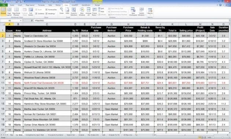
Task: Click the Insert Function fx icon
Action: click(x=32, y=21)
